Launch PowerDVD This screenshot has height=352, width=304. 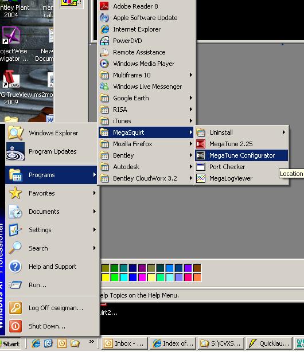tap(147, 41)
